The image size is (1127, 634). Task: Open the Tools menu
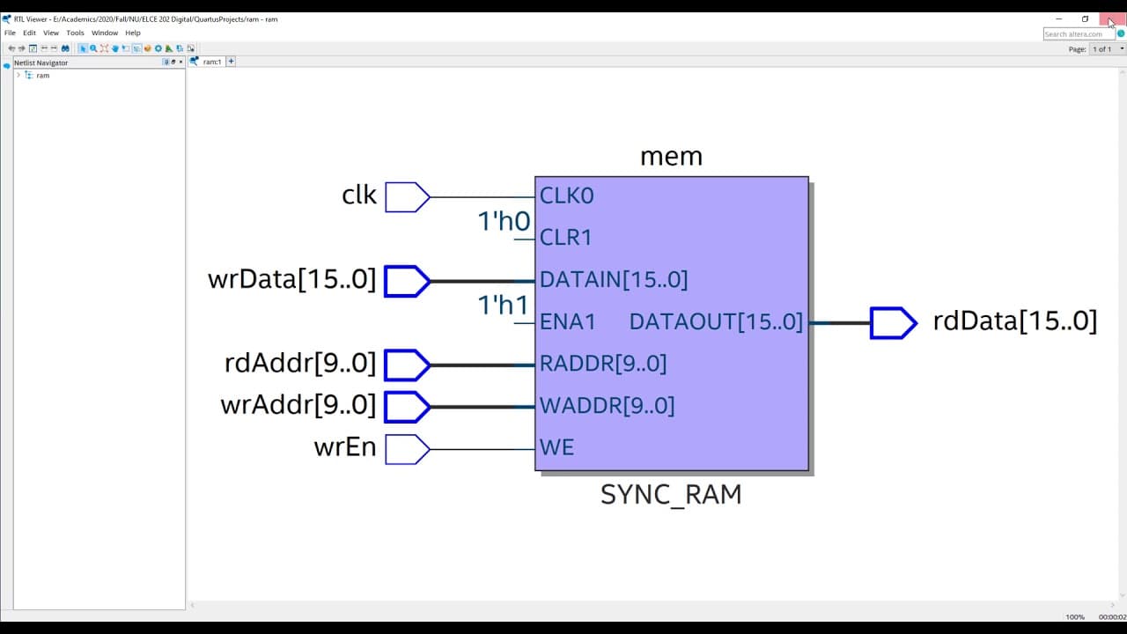76,33
